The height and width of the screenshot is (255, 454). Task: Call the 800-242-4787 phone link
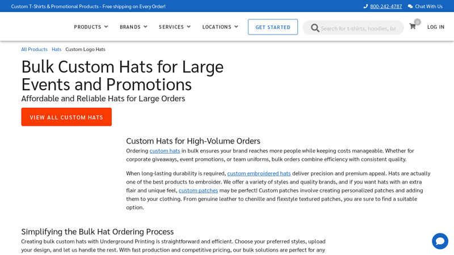click(x=386, y=6)
